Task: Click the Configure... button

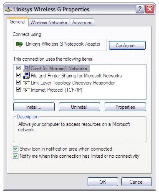Action: coord(127,46)
